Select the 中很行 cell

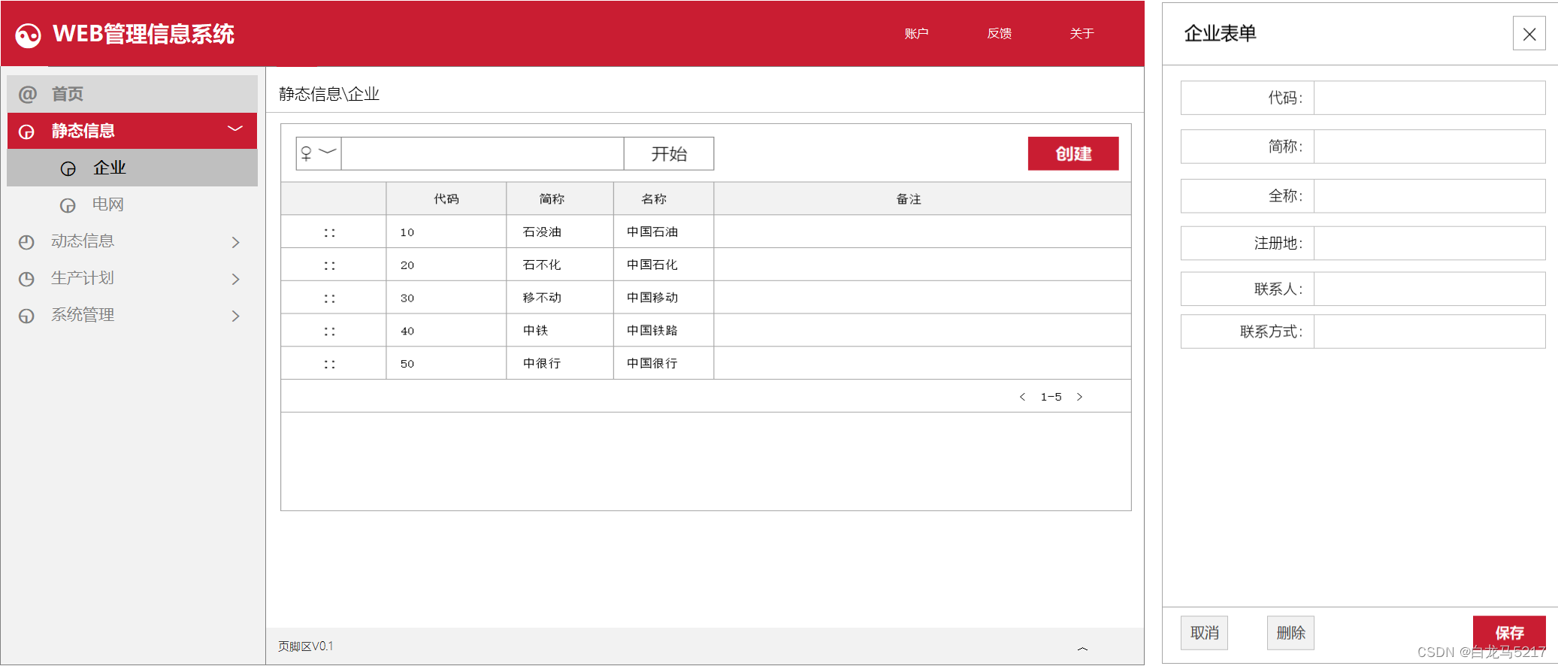[x=560, y=364]
